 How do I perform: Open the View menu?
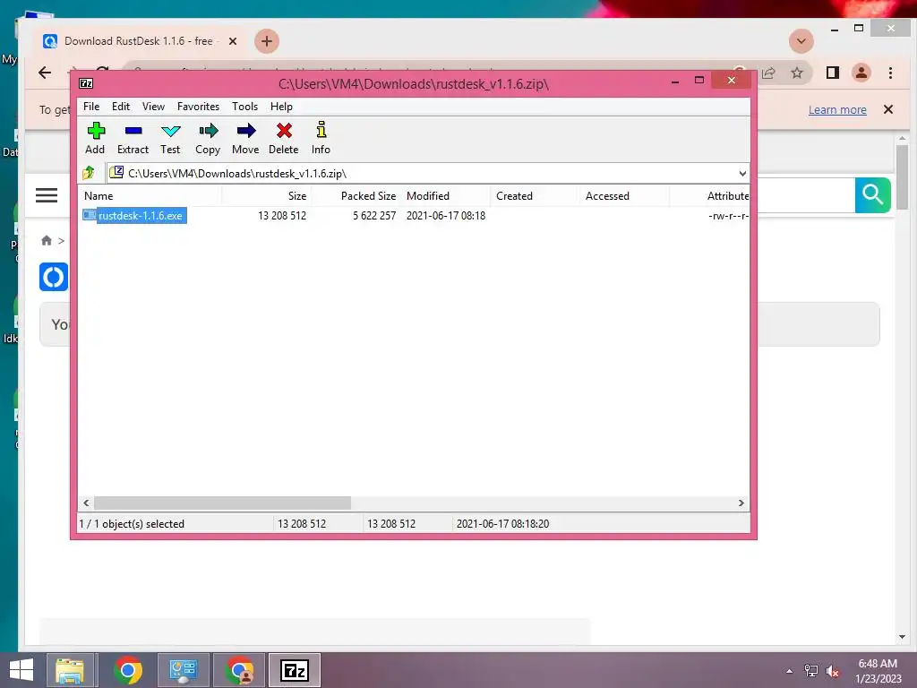[x=153, y=107]
